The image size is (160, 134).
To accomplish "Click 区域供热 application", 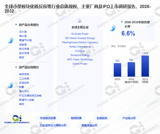I will click(24, 83).
